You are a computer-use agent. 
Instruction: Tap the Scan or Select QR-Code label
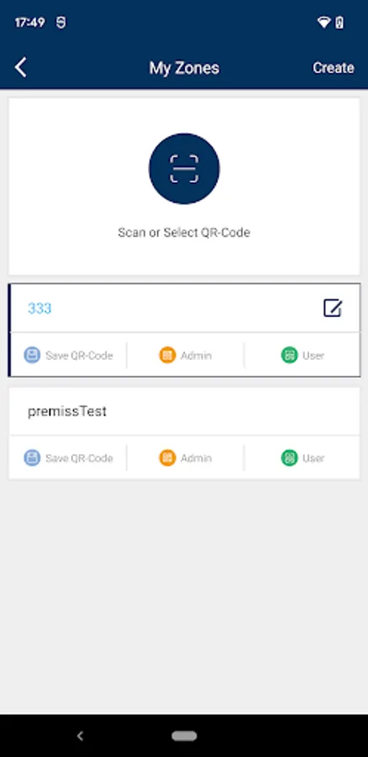(x=184, y=233)
